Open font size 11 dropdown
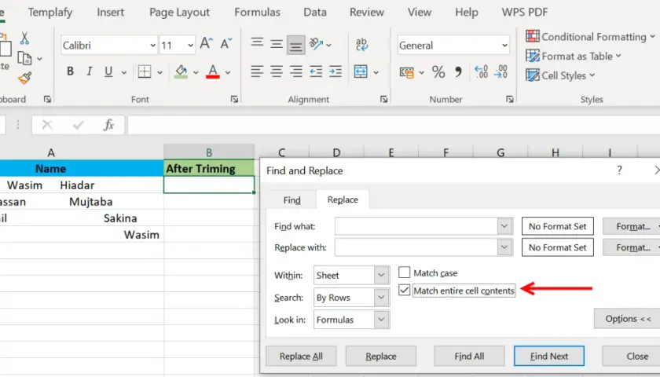 click(x=190, y=45)
